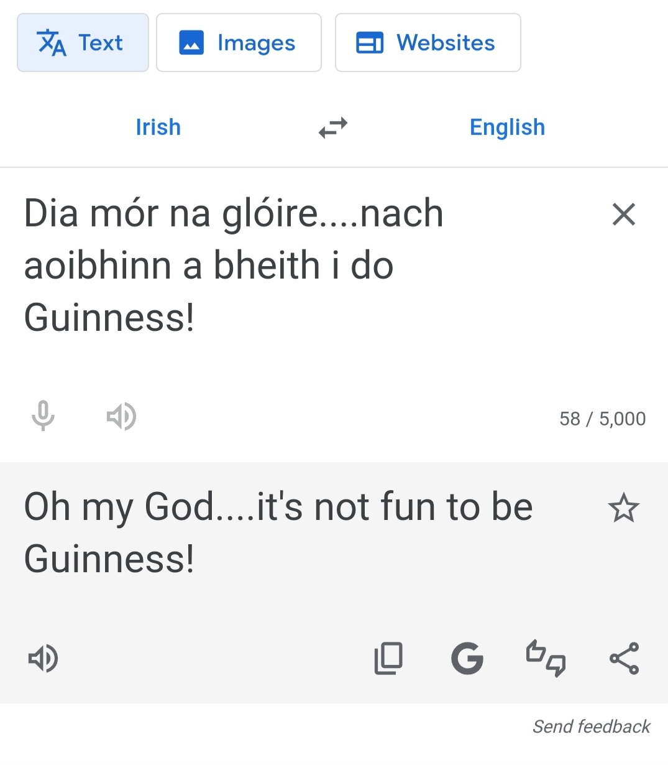
Task: Search the translation with Google icon
Action: [467, 659]
